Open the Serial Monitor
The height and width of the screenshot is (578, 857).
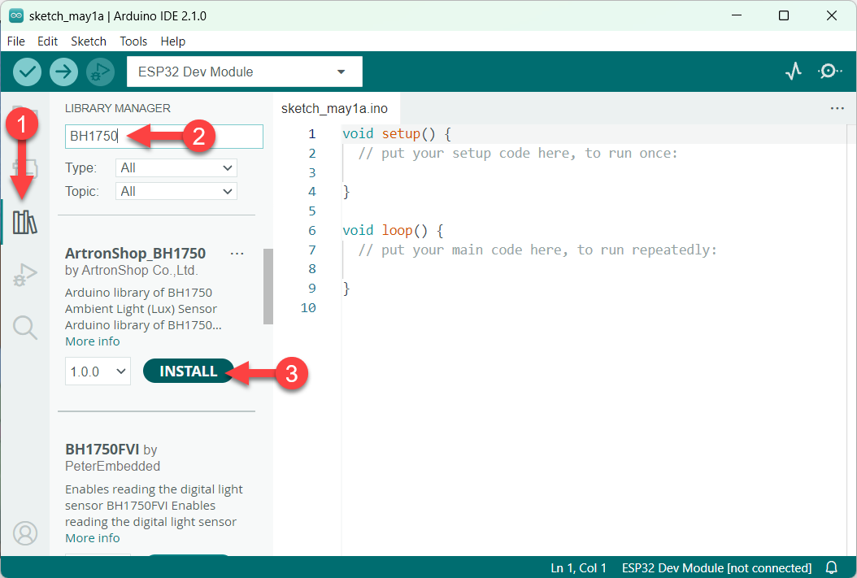[829, 71]
